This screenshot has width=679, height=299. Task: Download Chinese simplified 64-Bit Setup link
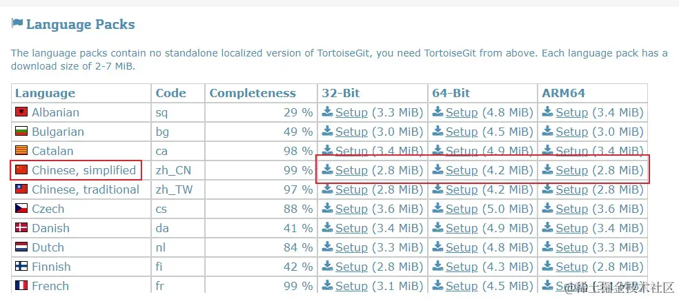[462, 171]
